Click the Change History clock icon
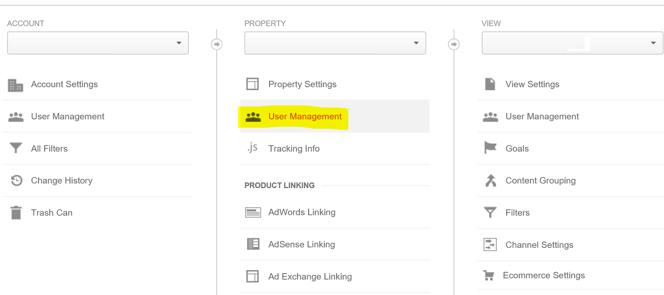 coord(16,180)
